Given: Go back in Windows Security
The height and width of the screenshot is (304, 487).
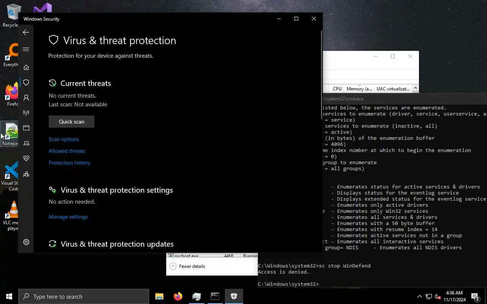Looking at the screenshot, I should coord(26,32).
